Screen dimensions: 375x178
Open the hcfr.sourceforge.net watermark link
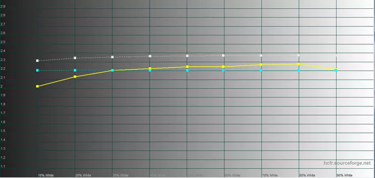(x=347, y=163)
